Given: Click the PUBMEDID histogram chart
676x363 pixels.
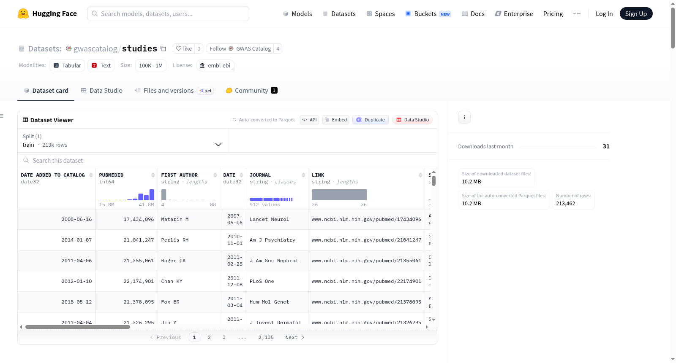Looking at the screenshot, I should tap(127, 194).
